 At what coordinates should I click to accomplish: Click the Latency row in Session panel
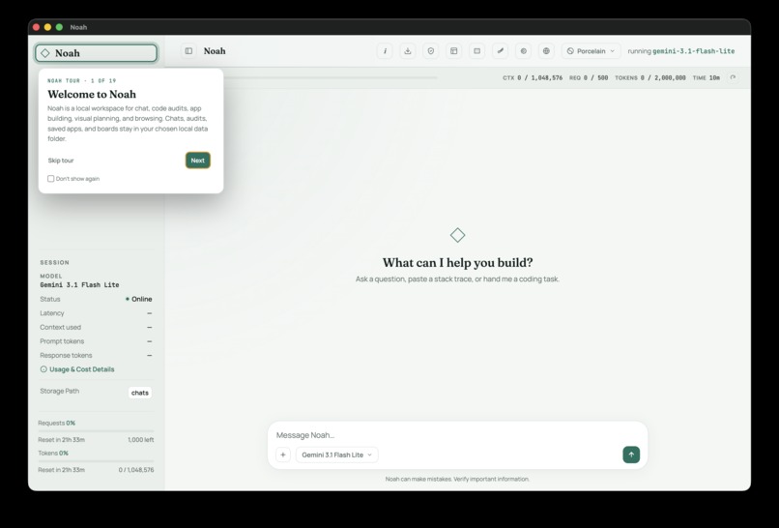point(96,313)
